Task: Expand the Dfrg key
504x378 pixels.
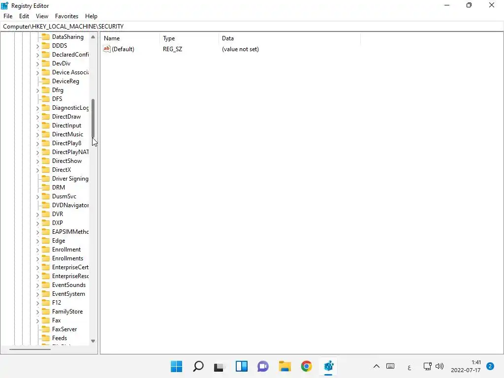Action: [37, 91]
